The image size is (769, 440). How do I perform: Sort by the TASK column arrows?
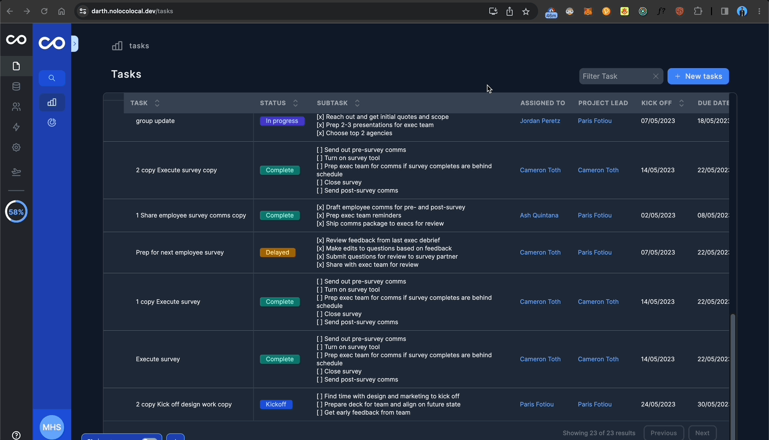(x=157, y=103)
